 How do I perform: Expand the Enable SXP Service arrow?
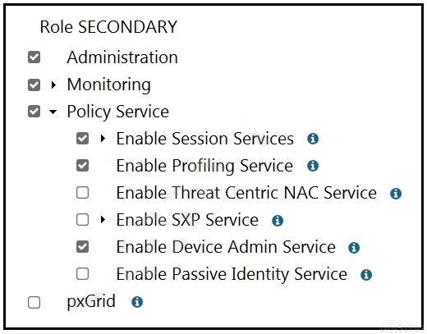coord(103,220)
